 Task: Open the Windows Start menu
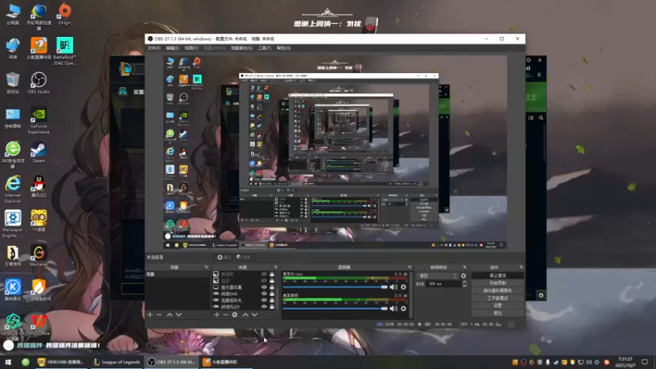coord(8,362)
